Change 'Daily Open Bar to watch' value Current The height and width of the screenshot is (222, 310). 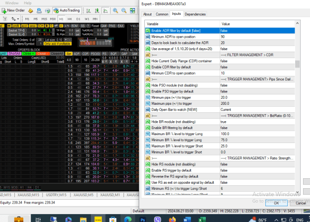257,110
